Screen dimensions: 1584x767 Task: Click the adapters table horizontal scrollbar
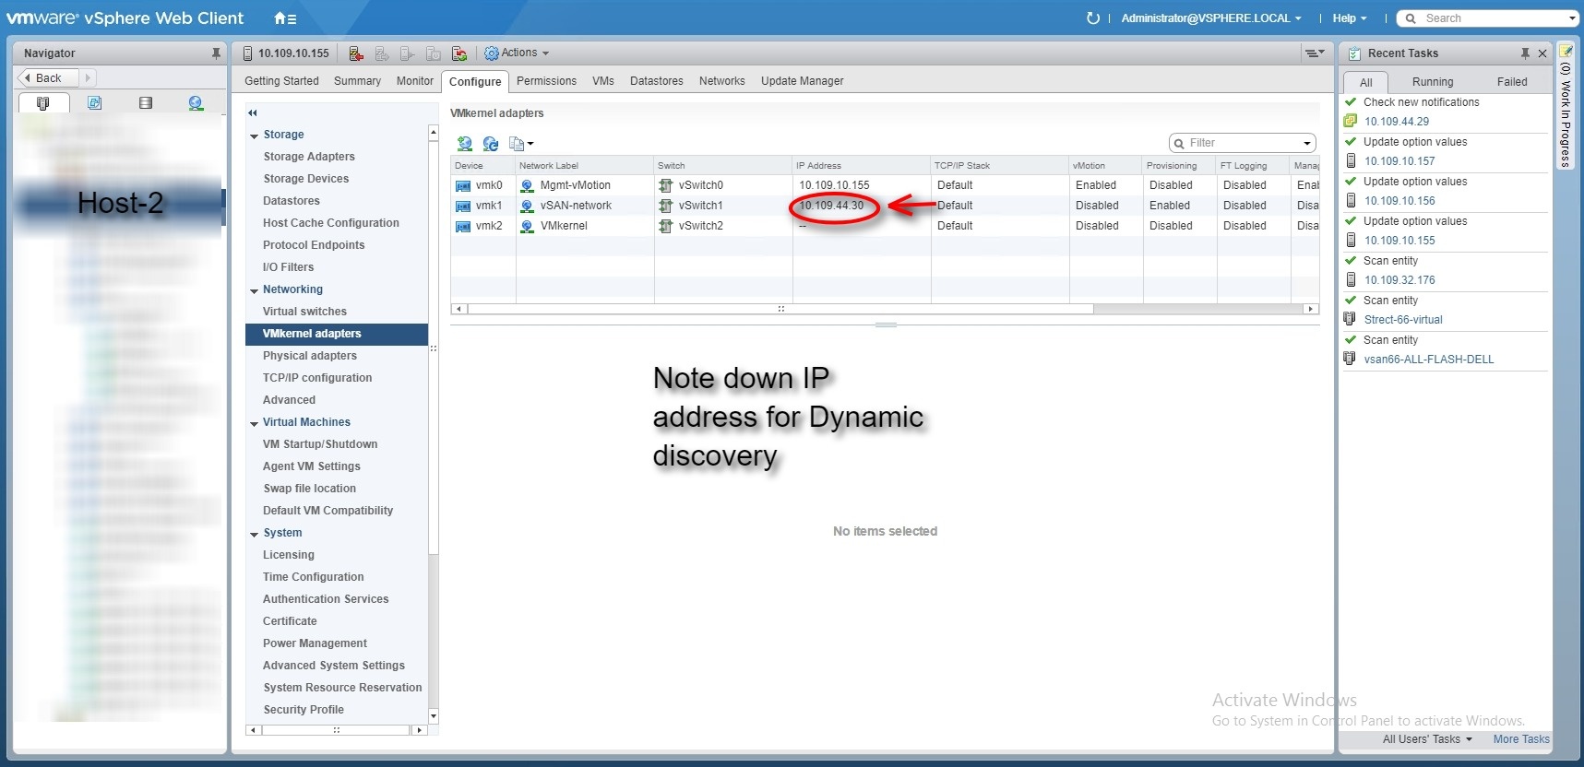780,309
